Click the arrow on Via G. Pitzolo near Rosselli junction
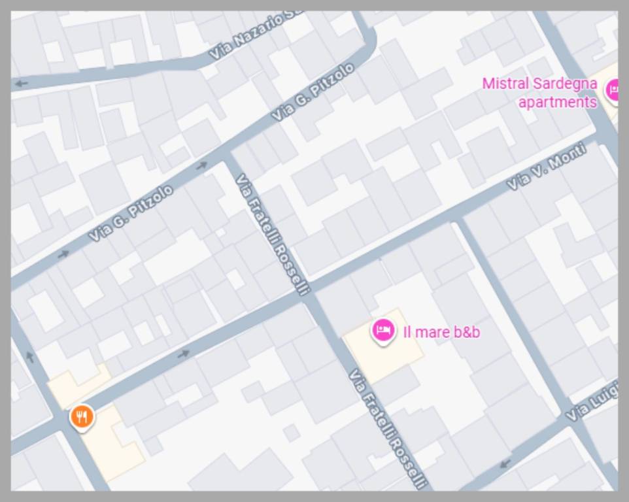This screenshot has width=629, height=502. [202, 165]
